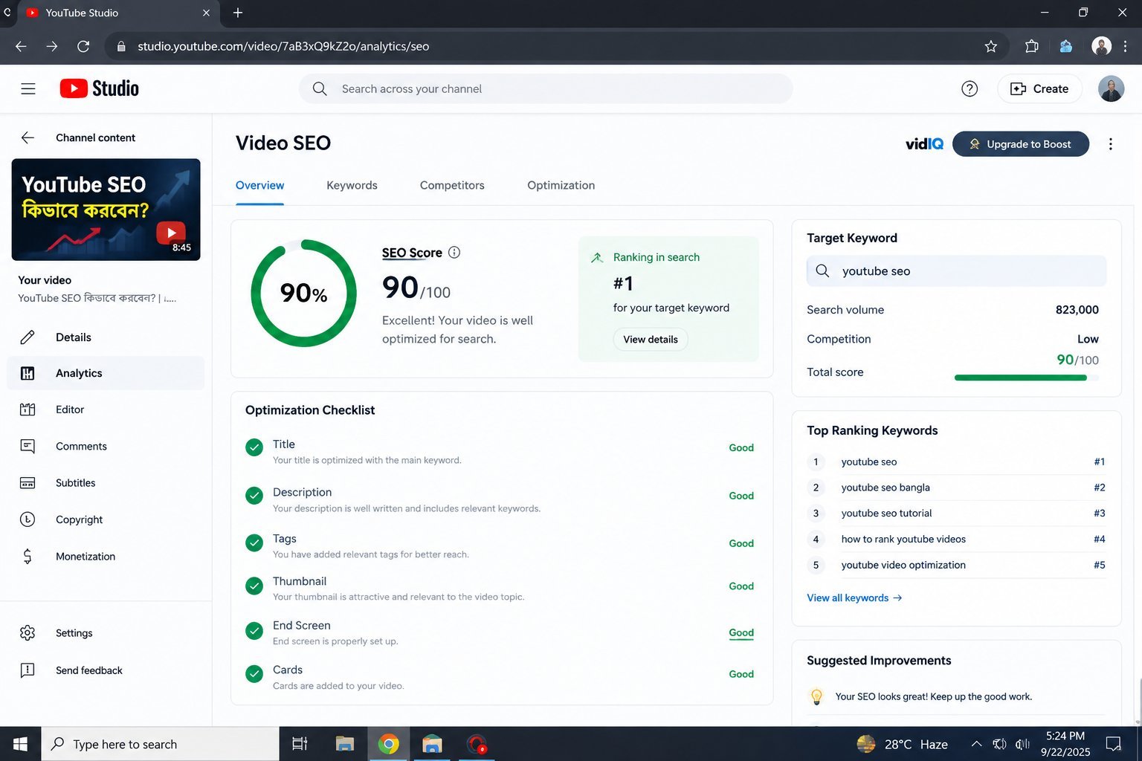Viewport: 1142px width, 761px height.
Task: Click the Search volume value 823,000
Action: point(1077,310)
